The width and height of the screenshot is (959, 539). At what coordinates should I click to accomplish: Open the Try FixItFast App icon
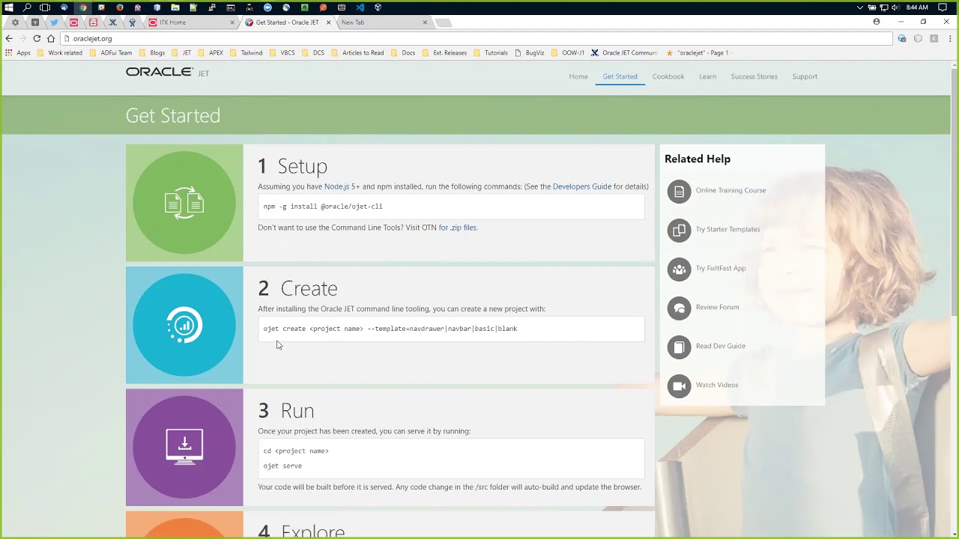pyautogui.click(x=679, y=269)
